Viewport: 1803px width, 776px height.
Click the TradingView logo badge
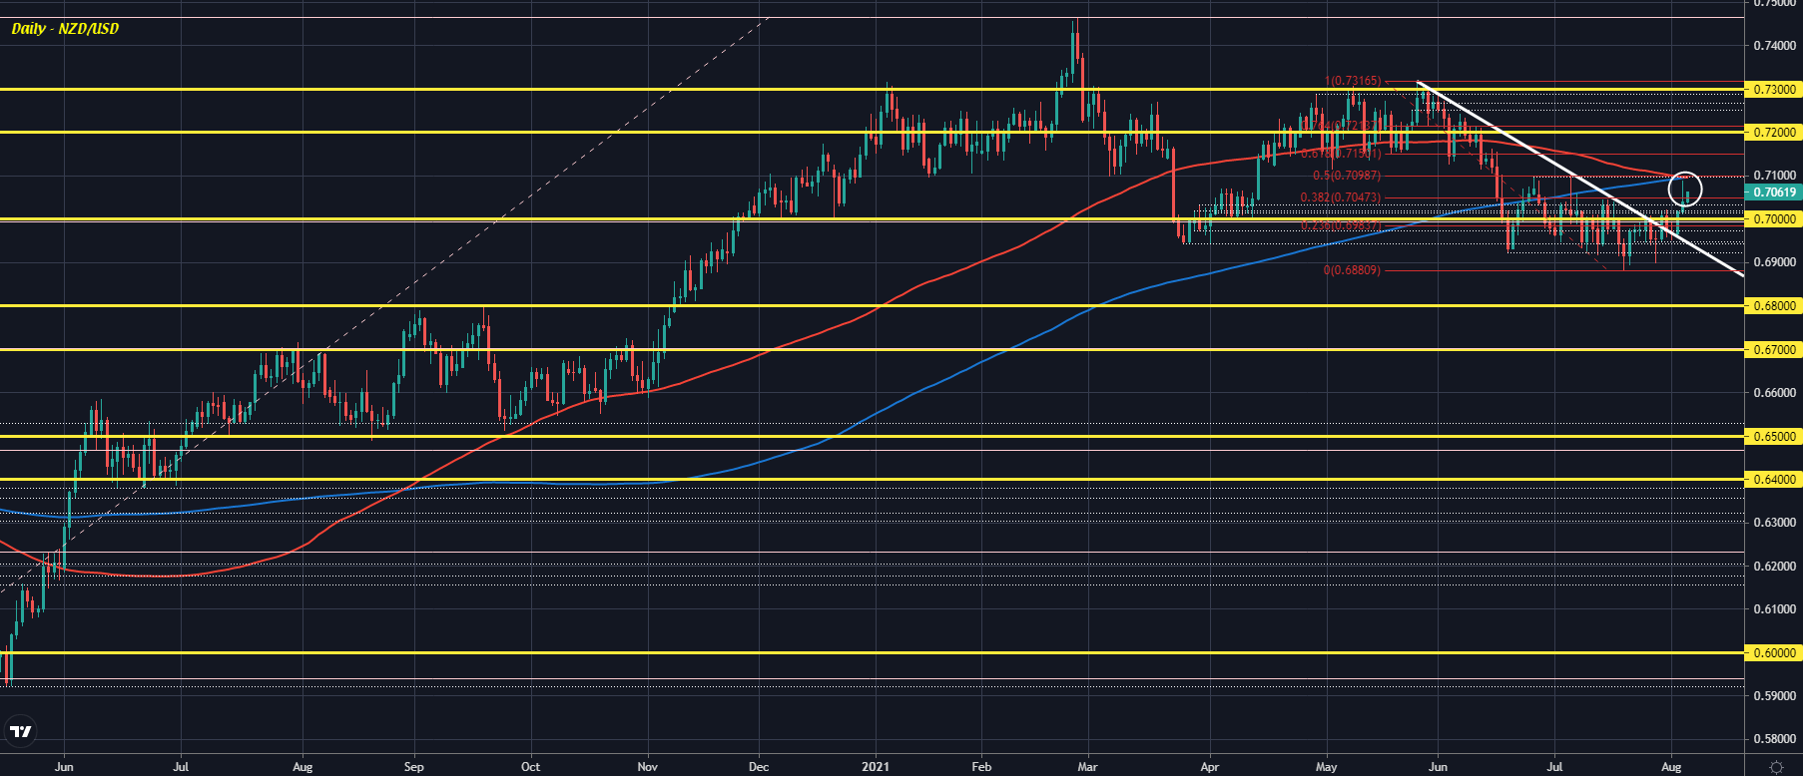(x=20, y=732)
